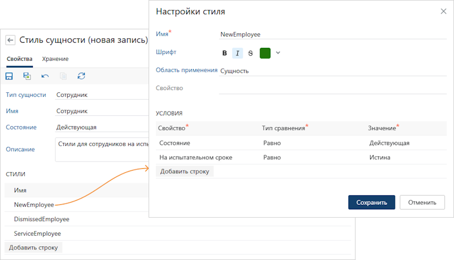
Task: Toggle italic font button
Action: click(237, 53)
